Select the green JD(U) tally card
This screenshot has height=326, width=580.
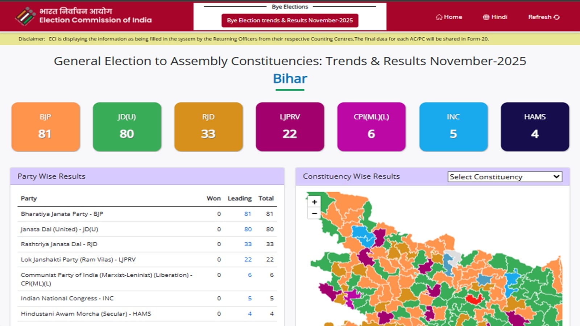(127, 126)
